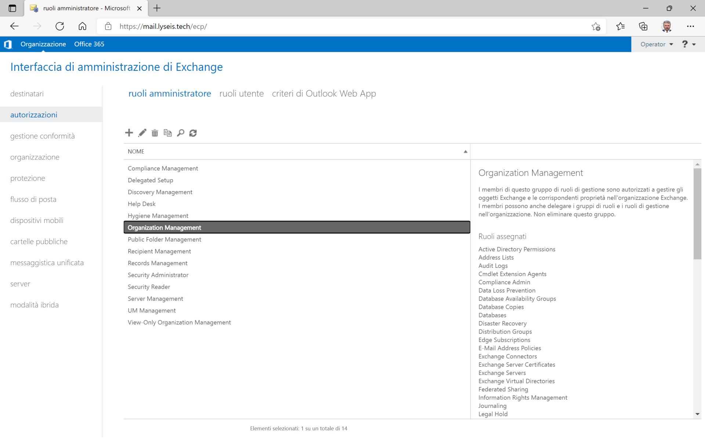Open flusso di posta section

(33, 199)
